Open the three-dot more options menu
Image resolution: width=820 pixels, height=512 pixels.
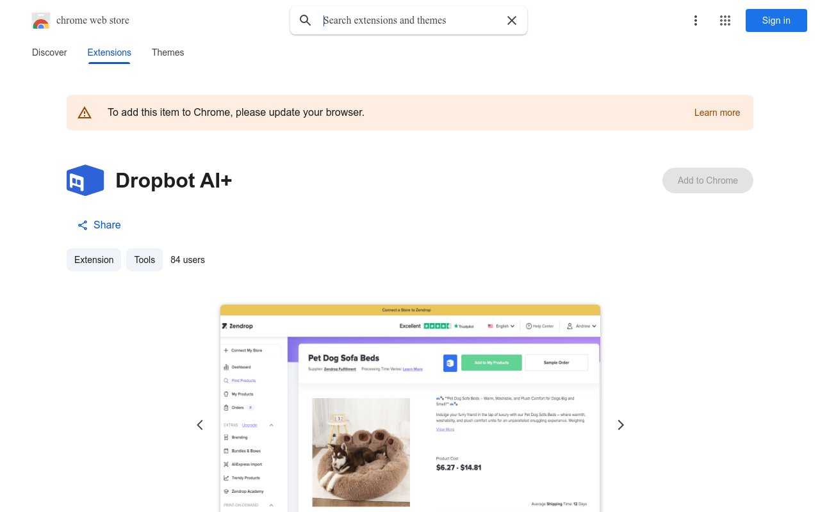point(696,20)
